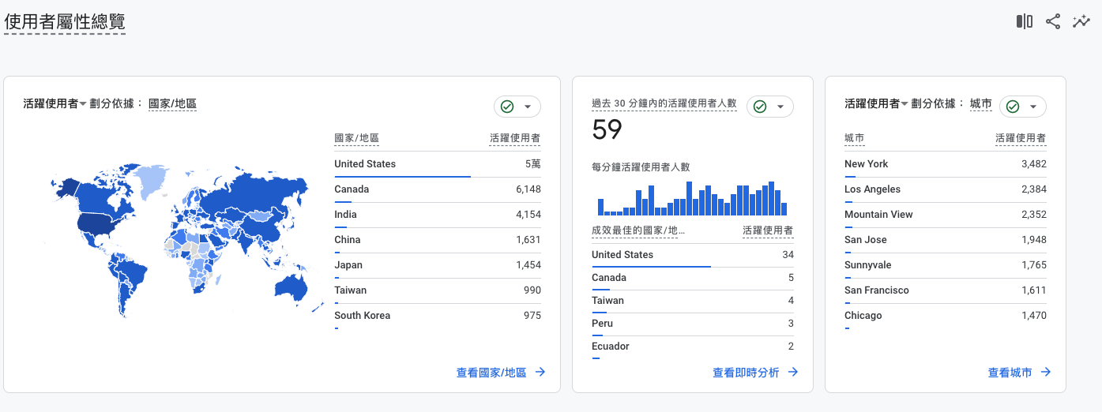Click the arrow icon beside 查看即時分析
This screenshot has width=1102, height=412.
[x=793, y=372]
